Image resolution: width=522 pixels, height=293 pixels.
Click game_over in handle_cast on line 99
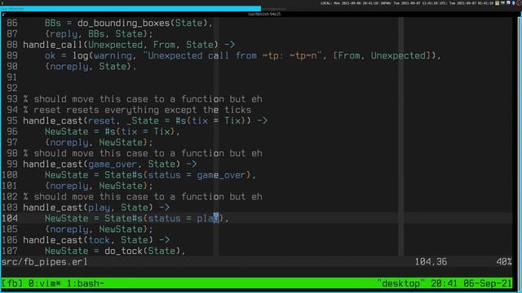click(113, 164)
